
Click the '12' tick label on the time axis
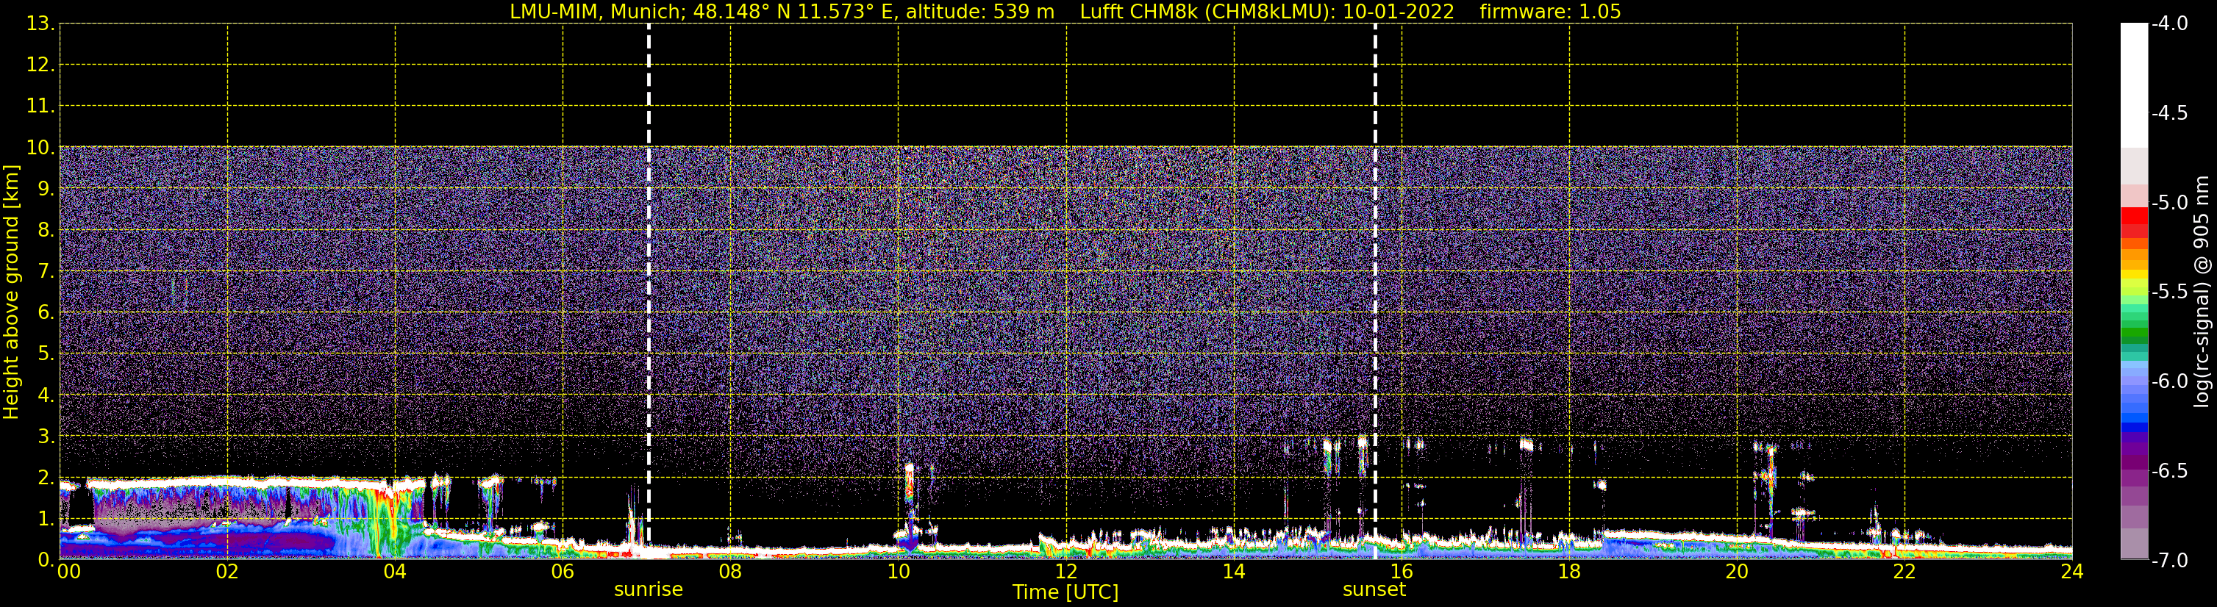[x=1066, y=572]
